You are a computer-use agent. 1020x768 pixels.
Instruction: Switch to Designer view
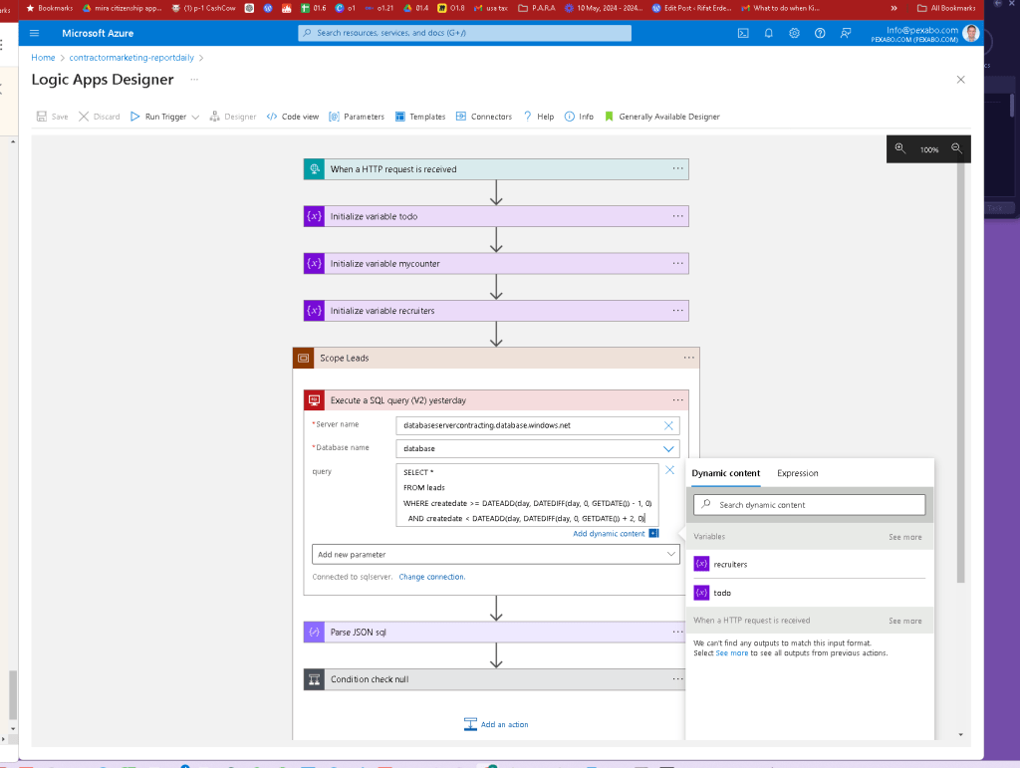tap(233, 117)
